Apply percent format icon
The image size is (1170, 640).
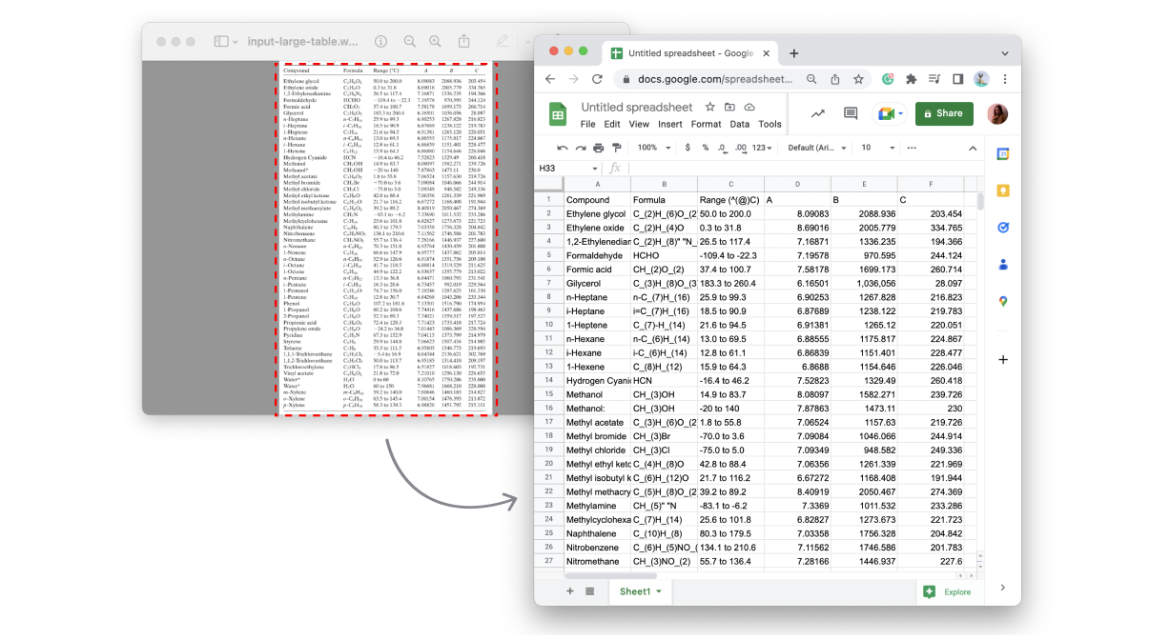705,148
